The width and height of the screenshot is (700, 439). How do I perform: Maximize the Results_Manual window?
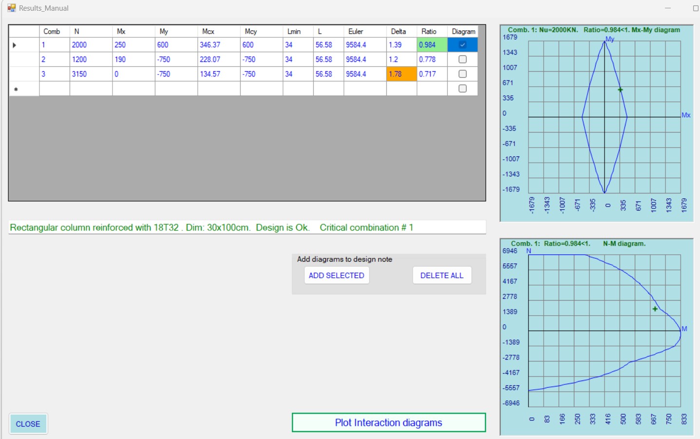[695, 8]
